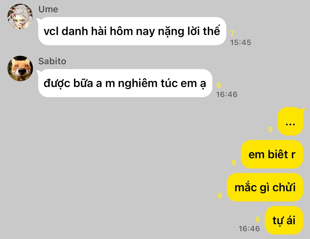The height and width of the screenshot is (239, 310).
Task: Select the message starting with 'vcl danh hài'
Action: [132, 31]
